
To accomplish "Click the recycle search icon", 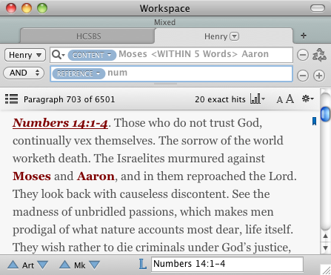I will 319,55.
